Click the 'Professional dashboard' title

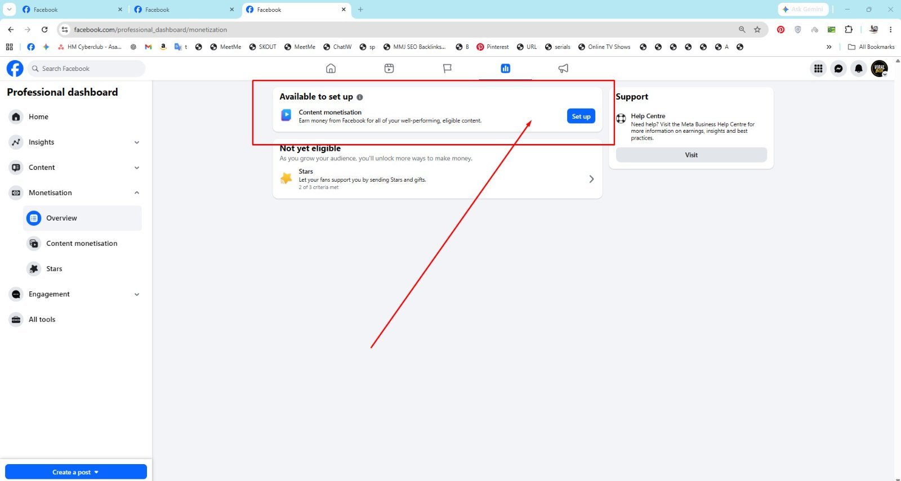[x=63, y=92]
